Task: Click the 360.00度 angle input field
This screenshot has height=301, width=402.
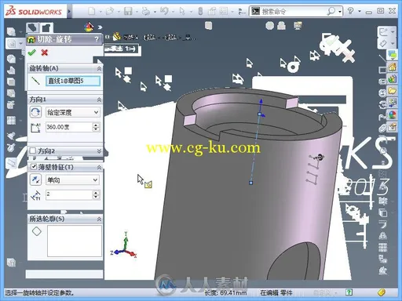Action: point(69,127)
